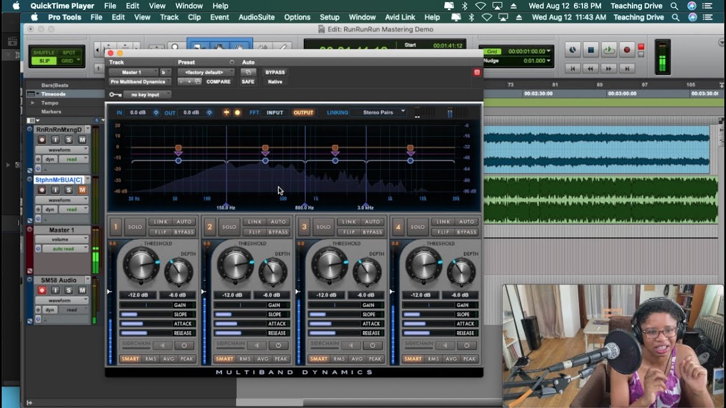Open the AudioSuite menu
This screenshot has width=726, height=408.
pos(256,17)
